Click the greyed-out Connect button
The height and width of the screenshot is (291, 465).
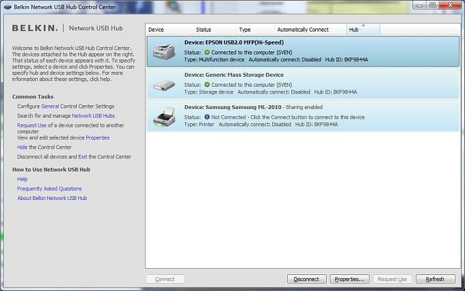tap(165, 279)
